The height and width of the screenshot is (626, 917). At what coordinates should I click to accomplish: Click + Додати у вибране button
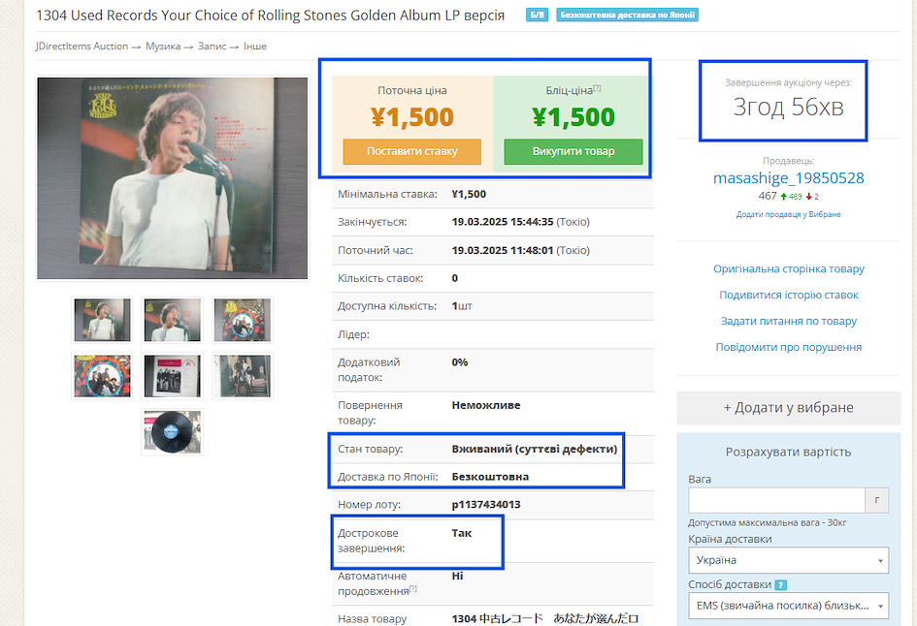(x=788, y=408)
